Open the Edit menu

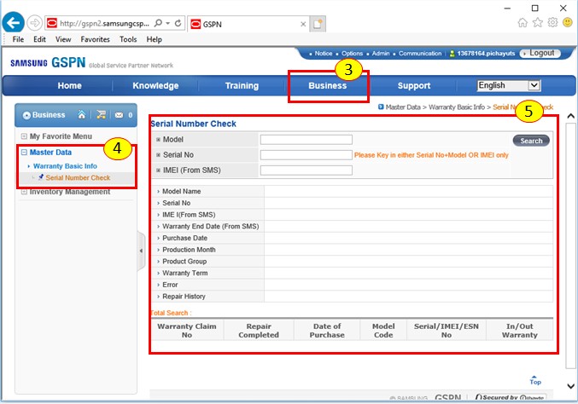(x=39, y=39)
